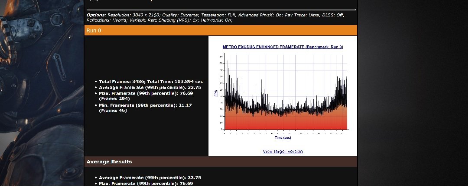
Task: Click the 'Reflections: Hybrid' options text
Action: pos(107,20)
